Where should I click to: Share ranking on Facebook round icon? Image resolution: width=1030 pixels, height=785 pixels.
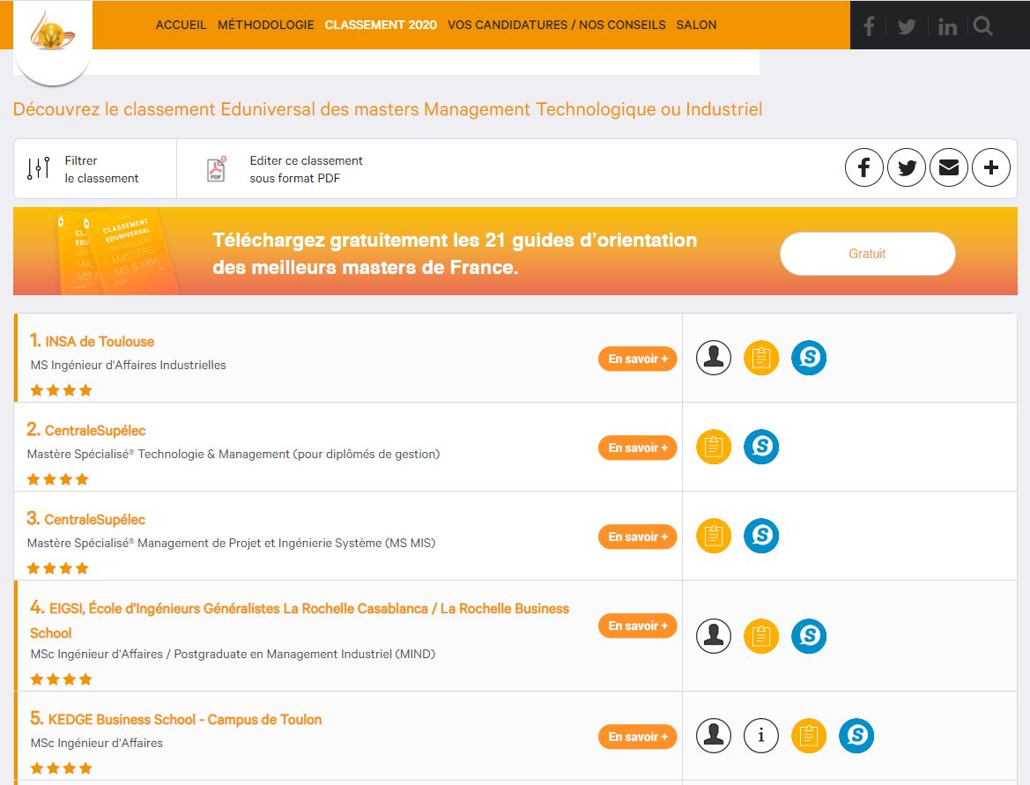[x=863, y=167]
